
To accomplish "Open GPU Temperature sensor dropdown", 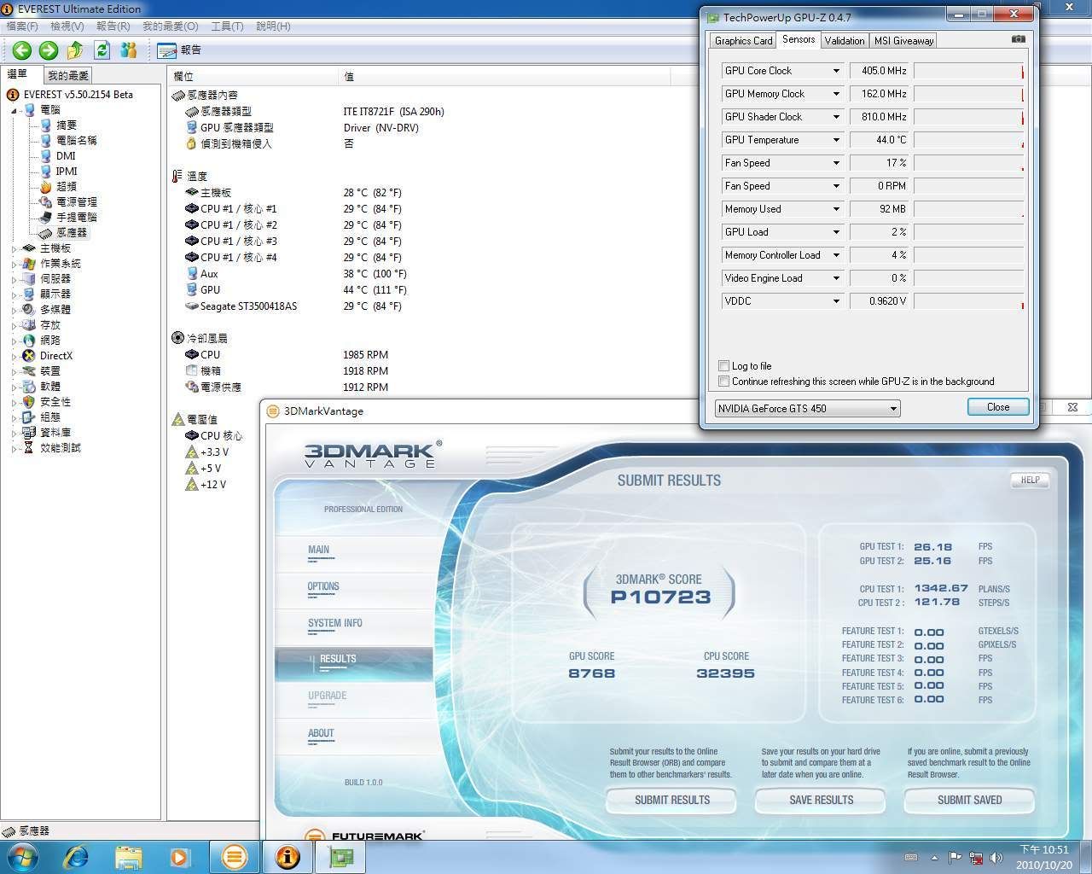I will 836,140.
